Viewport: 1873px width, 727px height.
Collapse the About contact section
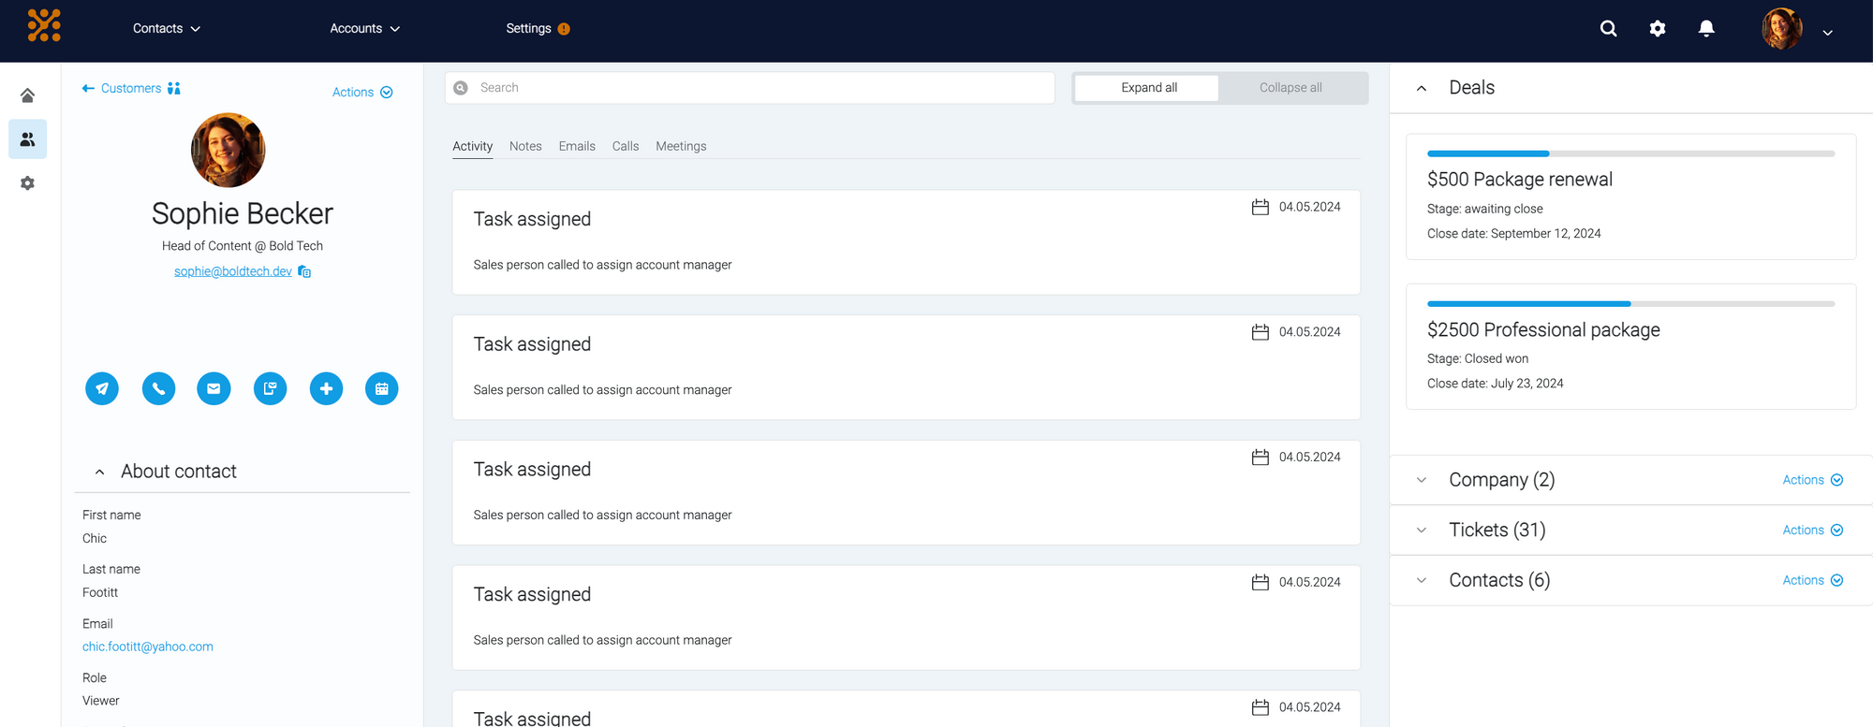pyautogui.click(x=99, y=472)
